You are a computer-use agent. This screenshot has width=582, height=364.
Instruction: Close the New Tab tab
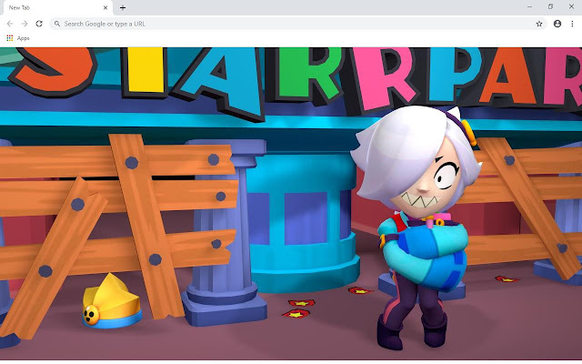105,7
